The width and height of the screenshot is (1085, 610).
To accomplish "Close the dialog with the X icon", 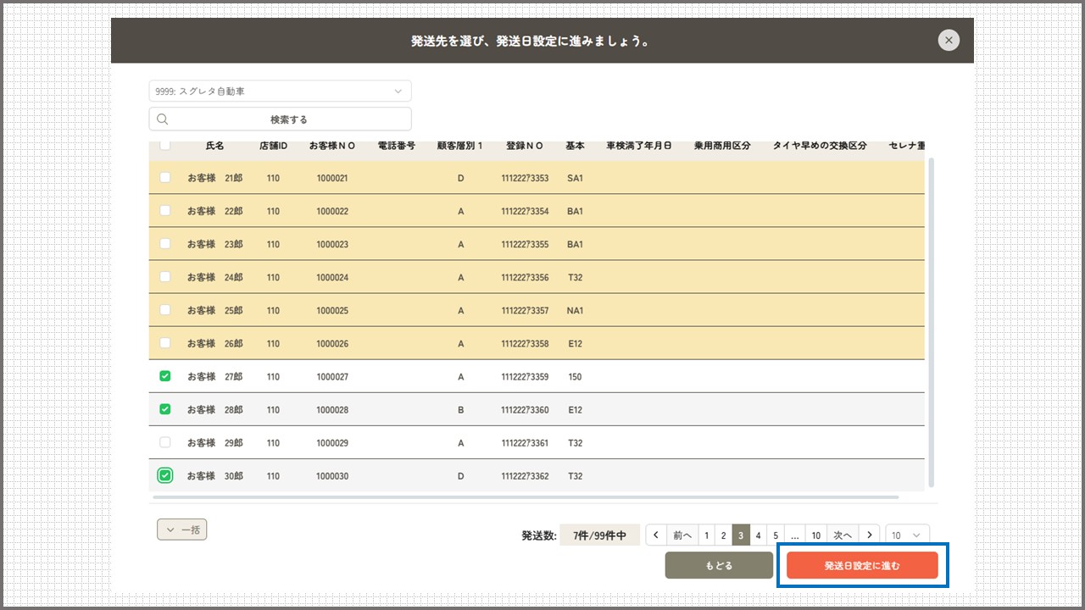I will [x=949, y=40].
